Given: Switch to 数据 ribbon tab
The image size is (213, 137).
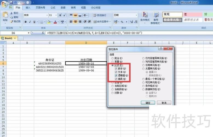Looking at the screenshot, I should pos(63,8).
